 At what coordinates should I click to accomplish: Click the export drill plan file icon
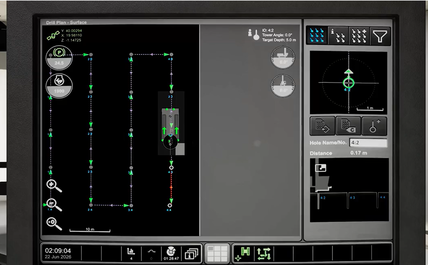(322, 126)
